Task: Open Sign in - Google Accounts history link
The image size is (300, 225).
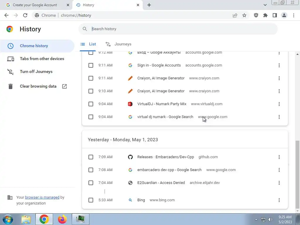Action: click(x=159, y=65)
